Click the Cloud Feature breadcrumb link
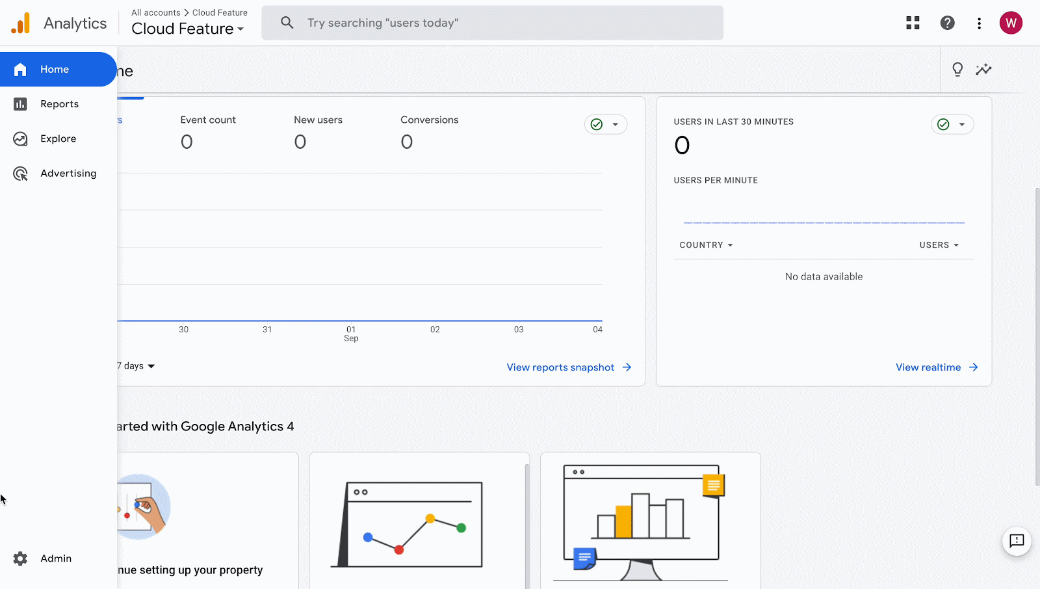Viewport: 1040px width, 589px height. [220, 12]
